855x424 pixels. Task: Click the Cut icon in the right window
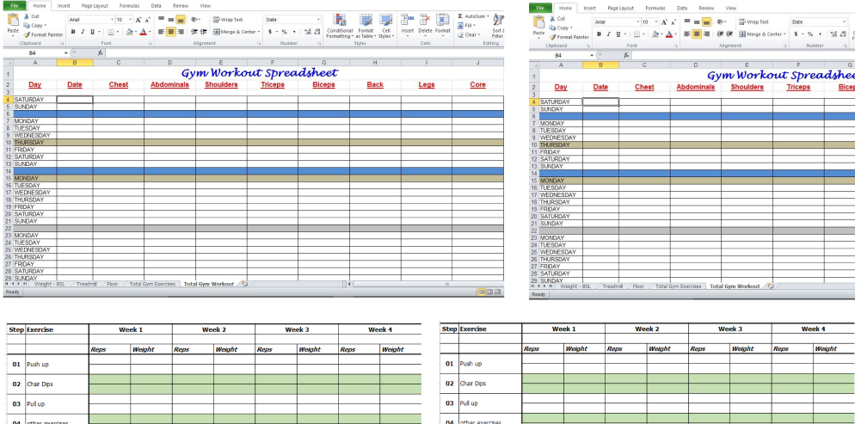tap(561, 18)
